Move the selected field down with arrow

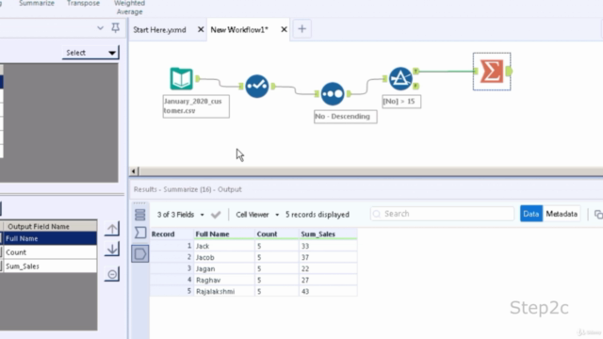pyautogui.click(x=112, y=250)
